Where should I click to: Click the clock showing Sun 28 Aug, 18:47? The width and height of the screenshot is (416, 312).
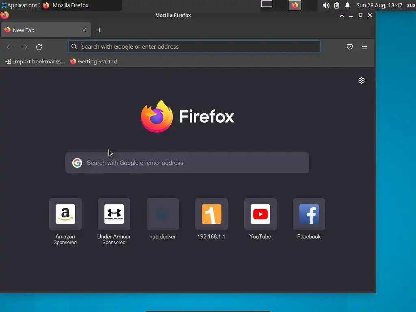coord(379,5)
